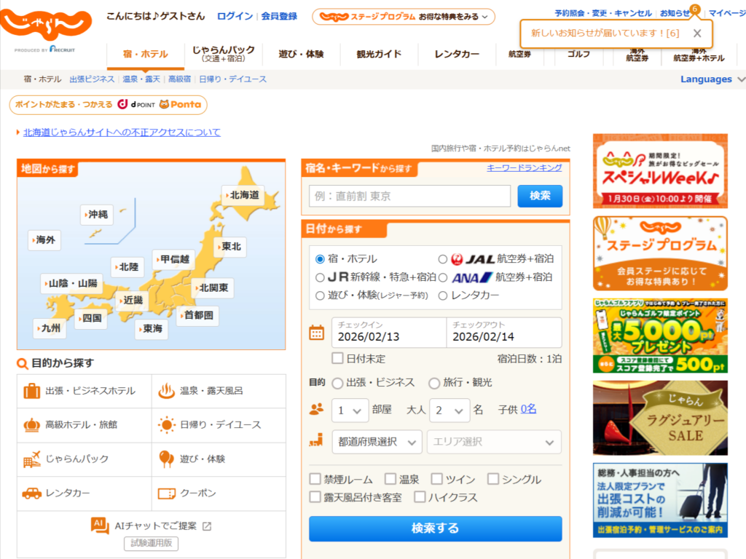Click the coupon ticket icon
Screen dimensions: 746x559
click(167, 493)
